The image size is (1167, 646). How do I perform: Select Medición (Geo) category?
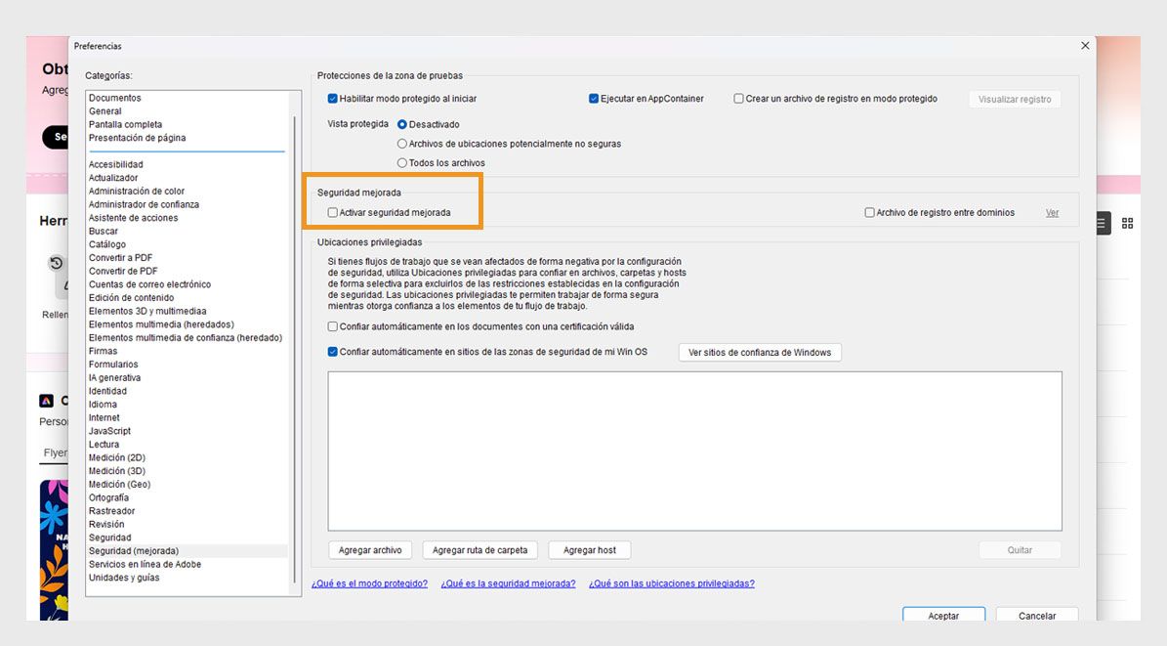tap(119, 485)
